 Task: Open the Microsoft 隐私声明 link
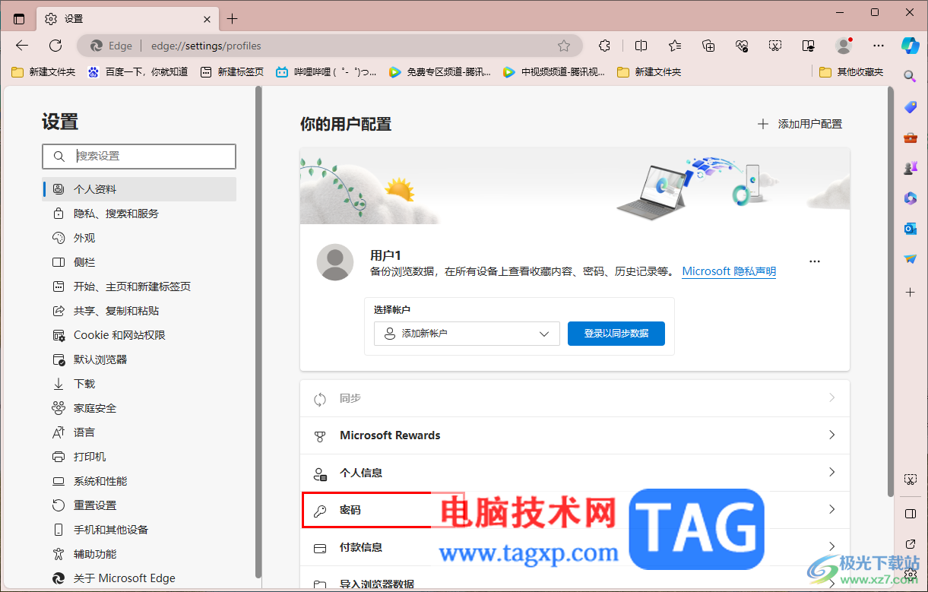tap(728, 271)
